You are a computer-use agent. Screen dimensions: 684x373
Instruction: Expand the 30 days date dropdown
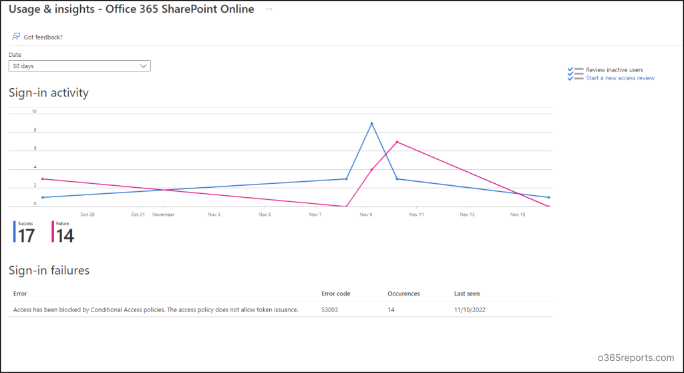coord(79,66)
